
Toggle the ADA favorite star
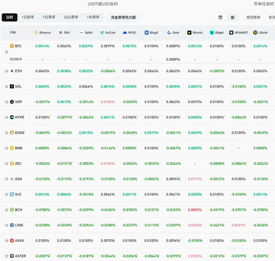[7, 179]
